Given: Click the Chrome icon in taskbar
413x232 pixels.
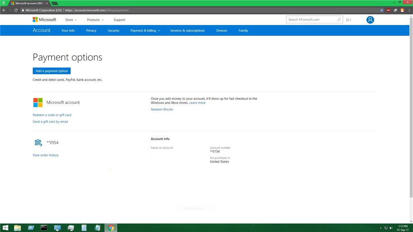Looking at the screenshot, I should click(111, 228).
